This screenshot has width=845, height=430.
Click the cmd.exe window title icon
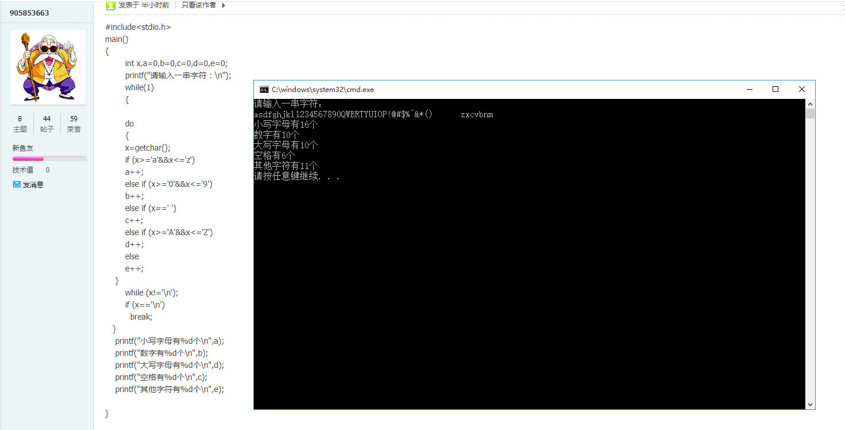pyautogui.click(x=264, y=89)
